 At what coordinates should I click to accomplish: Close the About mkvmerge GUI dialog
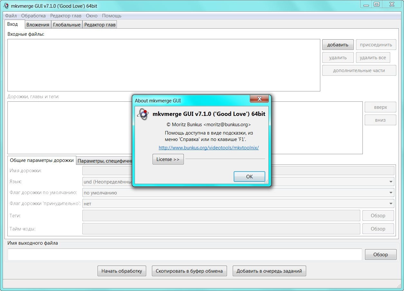(x=259, y=99)
